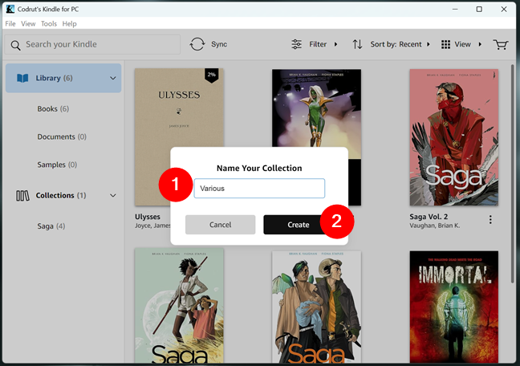Expand the Filter options arrow

(x=335, y=44)
